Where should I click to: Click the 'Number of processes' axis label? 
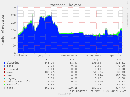[x=3, y=30]
